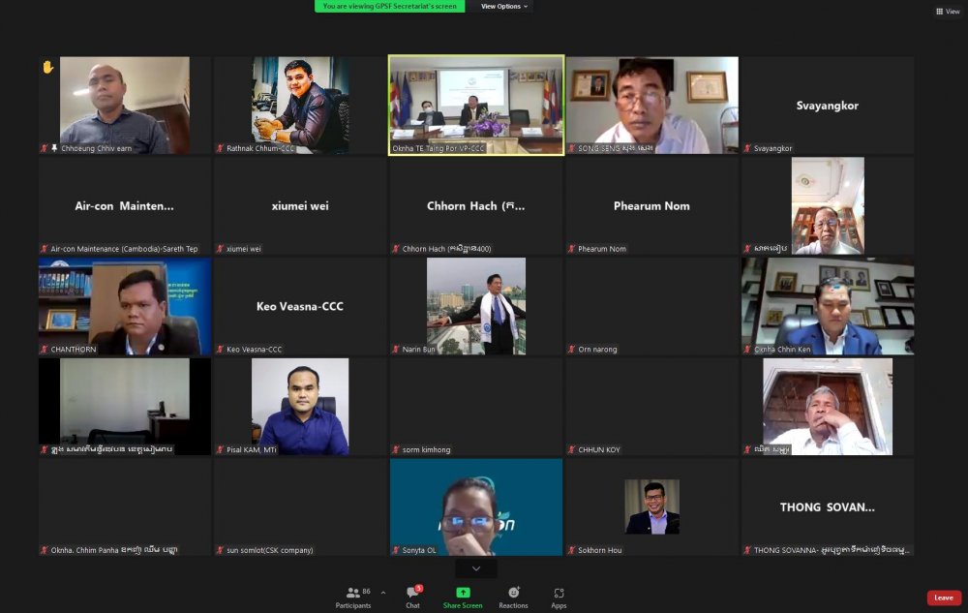The height and width of the screenshot is (613, 968).
Task: Click the screen viewing notification banner
Action: pyautogui.click(x=389, y=6)
